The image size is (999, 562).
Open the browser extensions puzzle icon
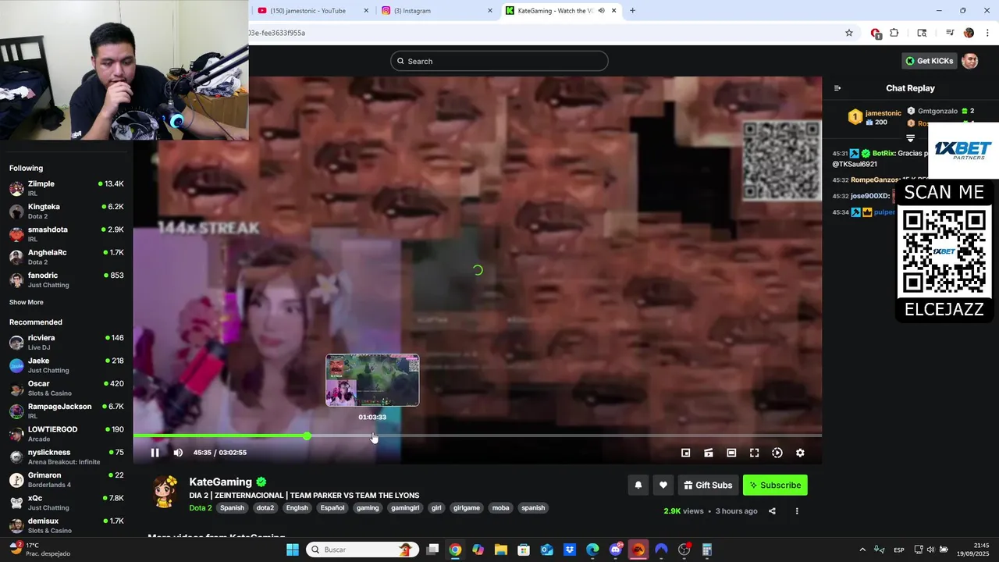894,33
